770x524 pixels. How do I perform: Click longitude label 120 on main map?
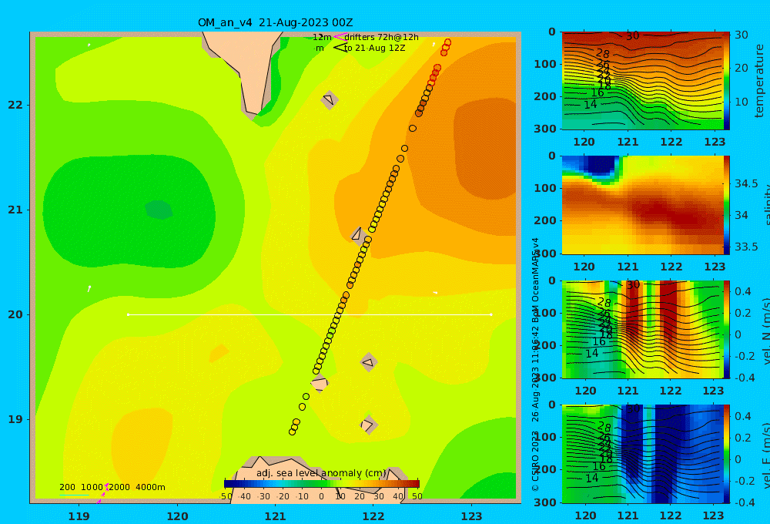(x=177, y=516)
